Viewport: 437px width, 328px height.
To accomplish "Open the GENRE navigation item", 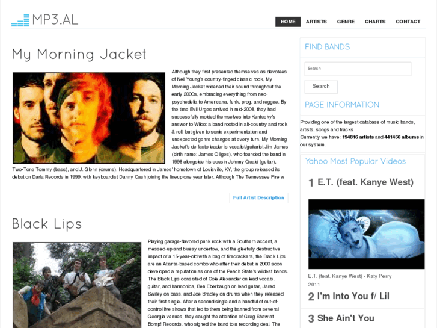I will [346, 22].
